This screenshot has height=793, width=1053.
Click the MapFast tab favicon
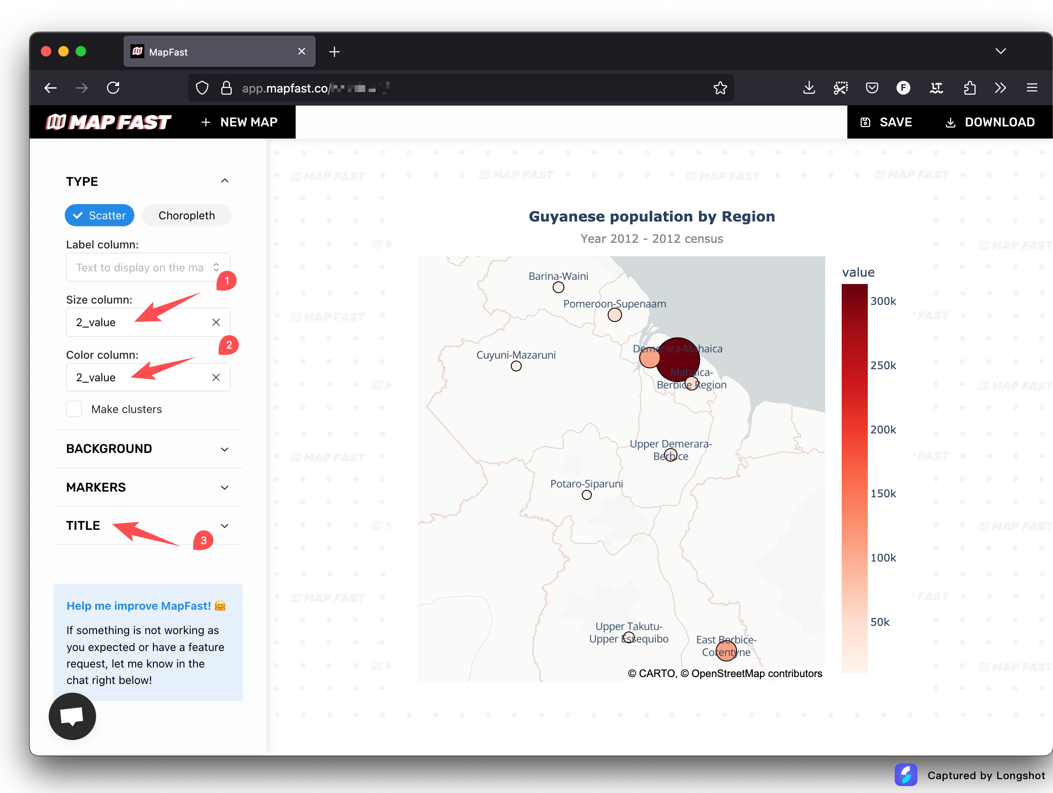[137, 51]
